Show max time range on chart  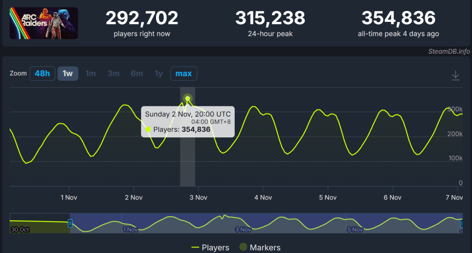(184, 73)
